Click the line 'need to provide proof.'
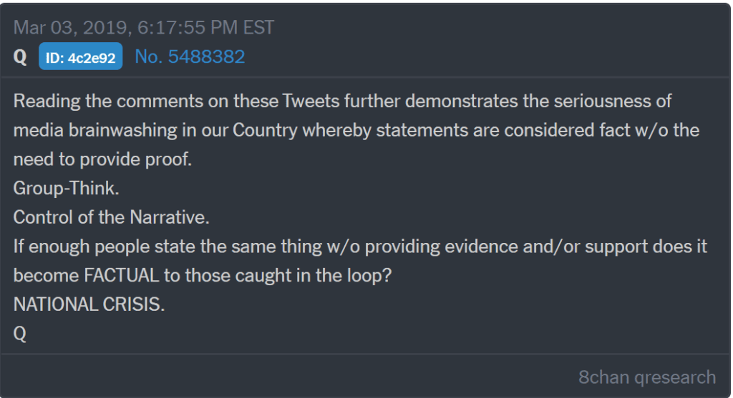This screenshot has width=733, height=398. 103,159
